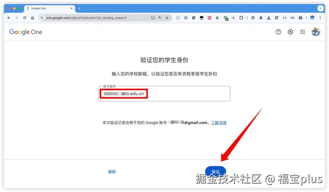
Task: Open the zoom magnifier in address bar
Action: (160, 18)
